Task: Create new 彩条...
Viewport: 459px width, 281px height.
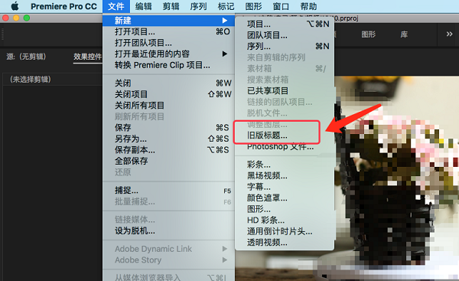Action: tap(285, 165)
